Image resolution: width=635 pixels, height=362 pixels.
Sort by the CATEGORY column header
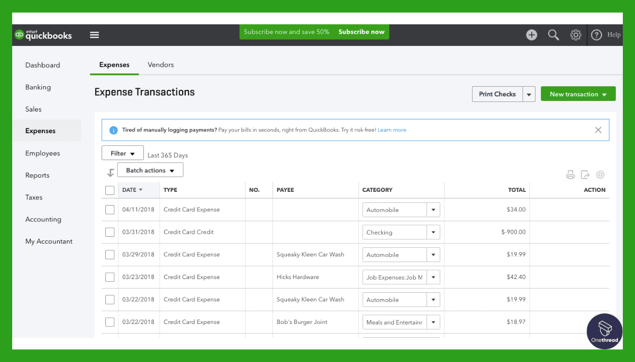tap(377, 190)
